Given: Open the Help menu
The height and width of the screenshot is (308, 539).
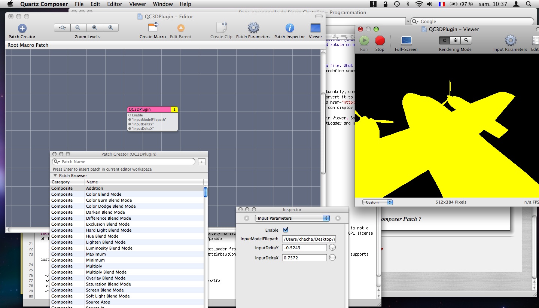Looking at the screenshot, I should (185, 4).
